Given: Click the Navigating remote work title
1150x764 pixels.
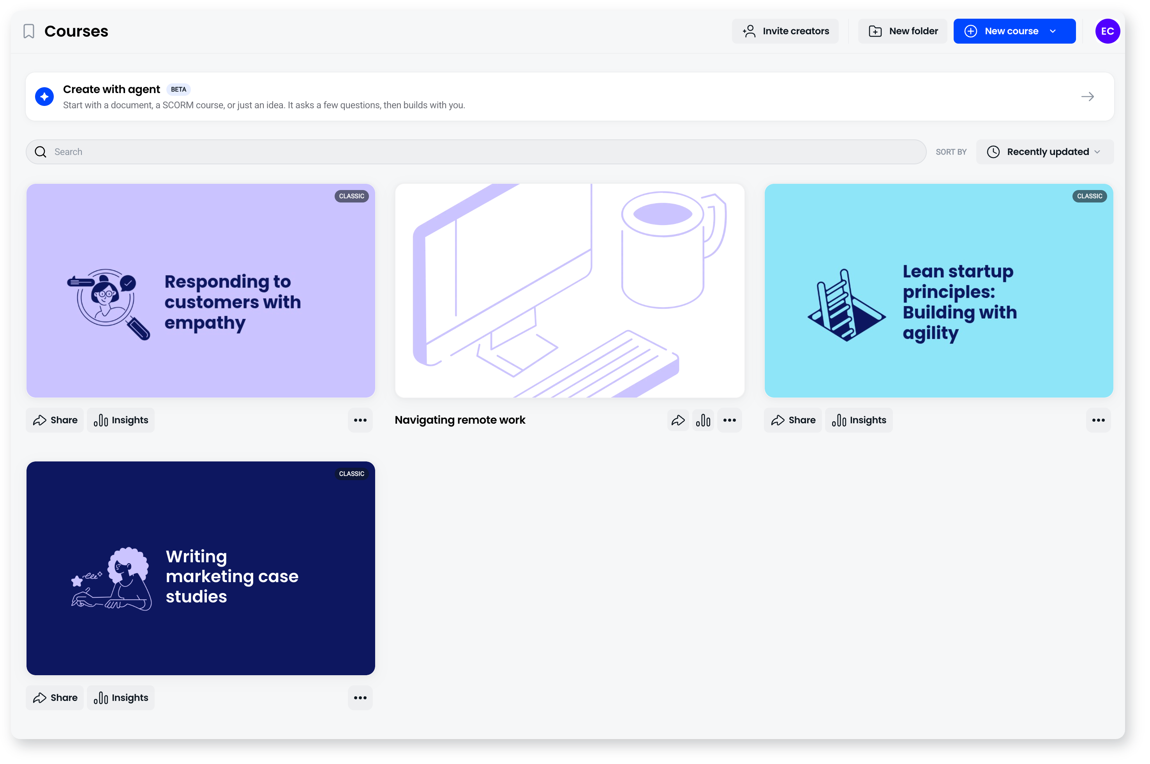Looking at the screenshot, I should click(x=460, y=420).
